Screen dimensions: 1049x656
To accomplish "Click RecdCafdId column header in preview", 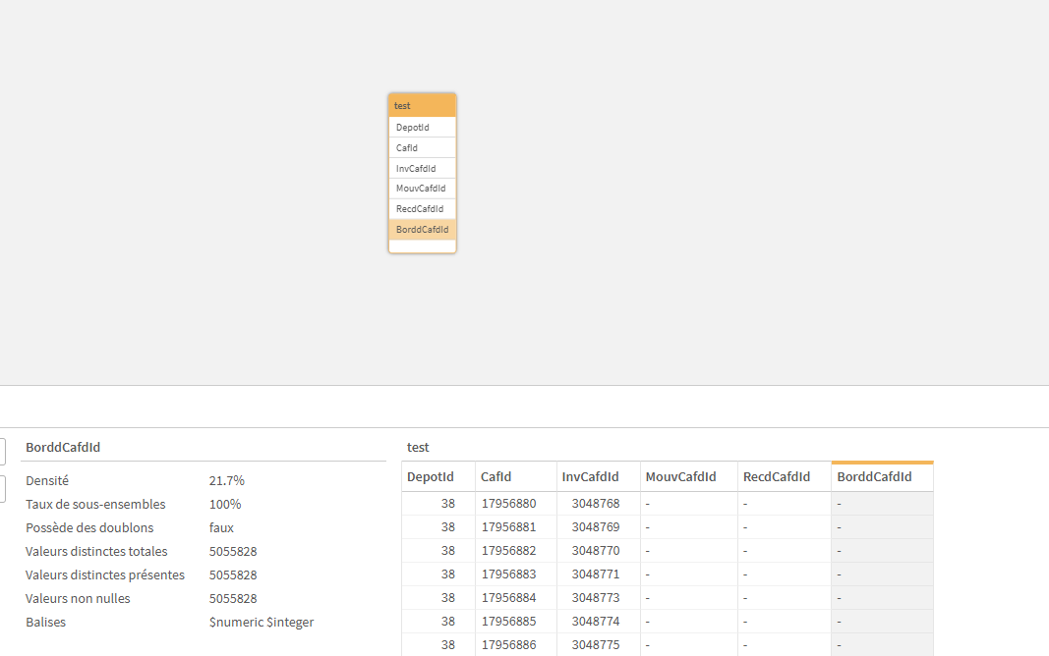I will point(784,477).
